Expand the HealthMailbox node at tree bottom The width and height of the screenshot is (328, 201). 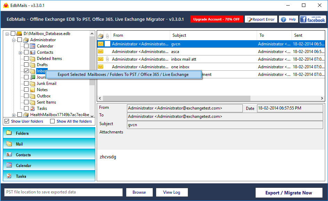(15, 114)
